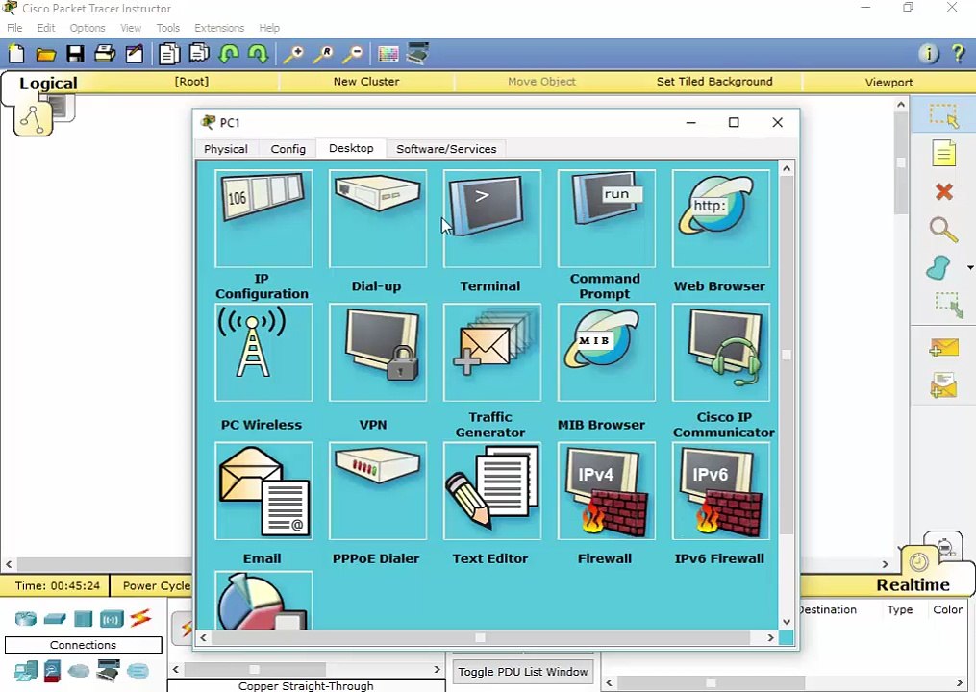
Task: Launch Cisco IP Communicator
Action: [x=721, y=352]
